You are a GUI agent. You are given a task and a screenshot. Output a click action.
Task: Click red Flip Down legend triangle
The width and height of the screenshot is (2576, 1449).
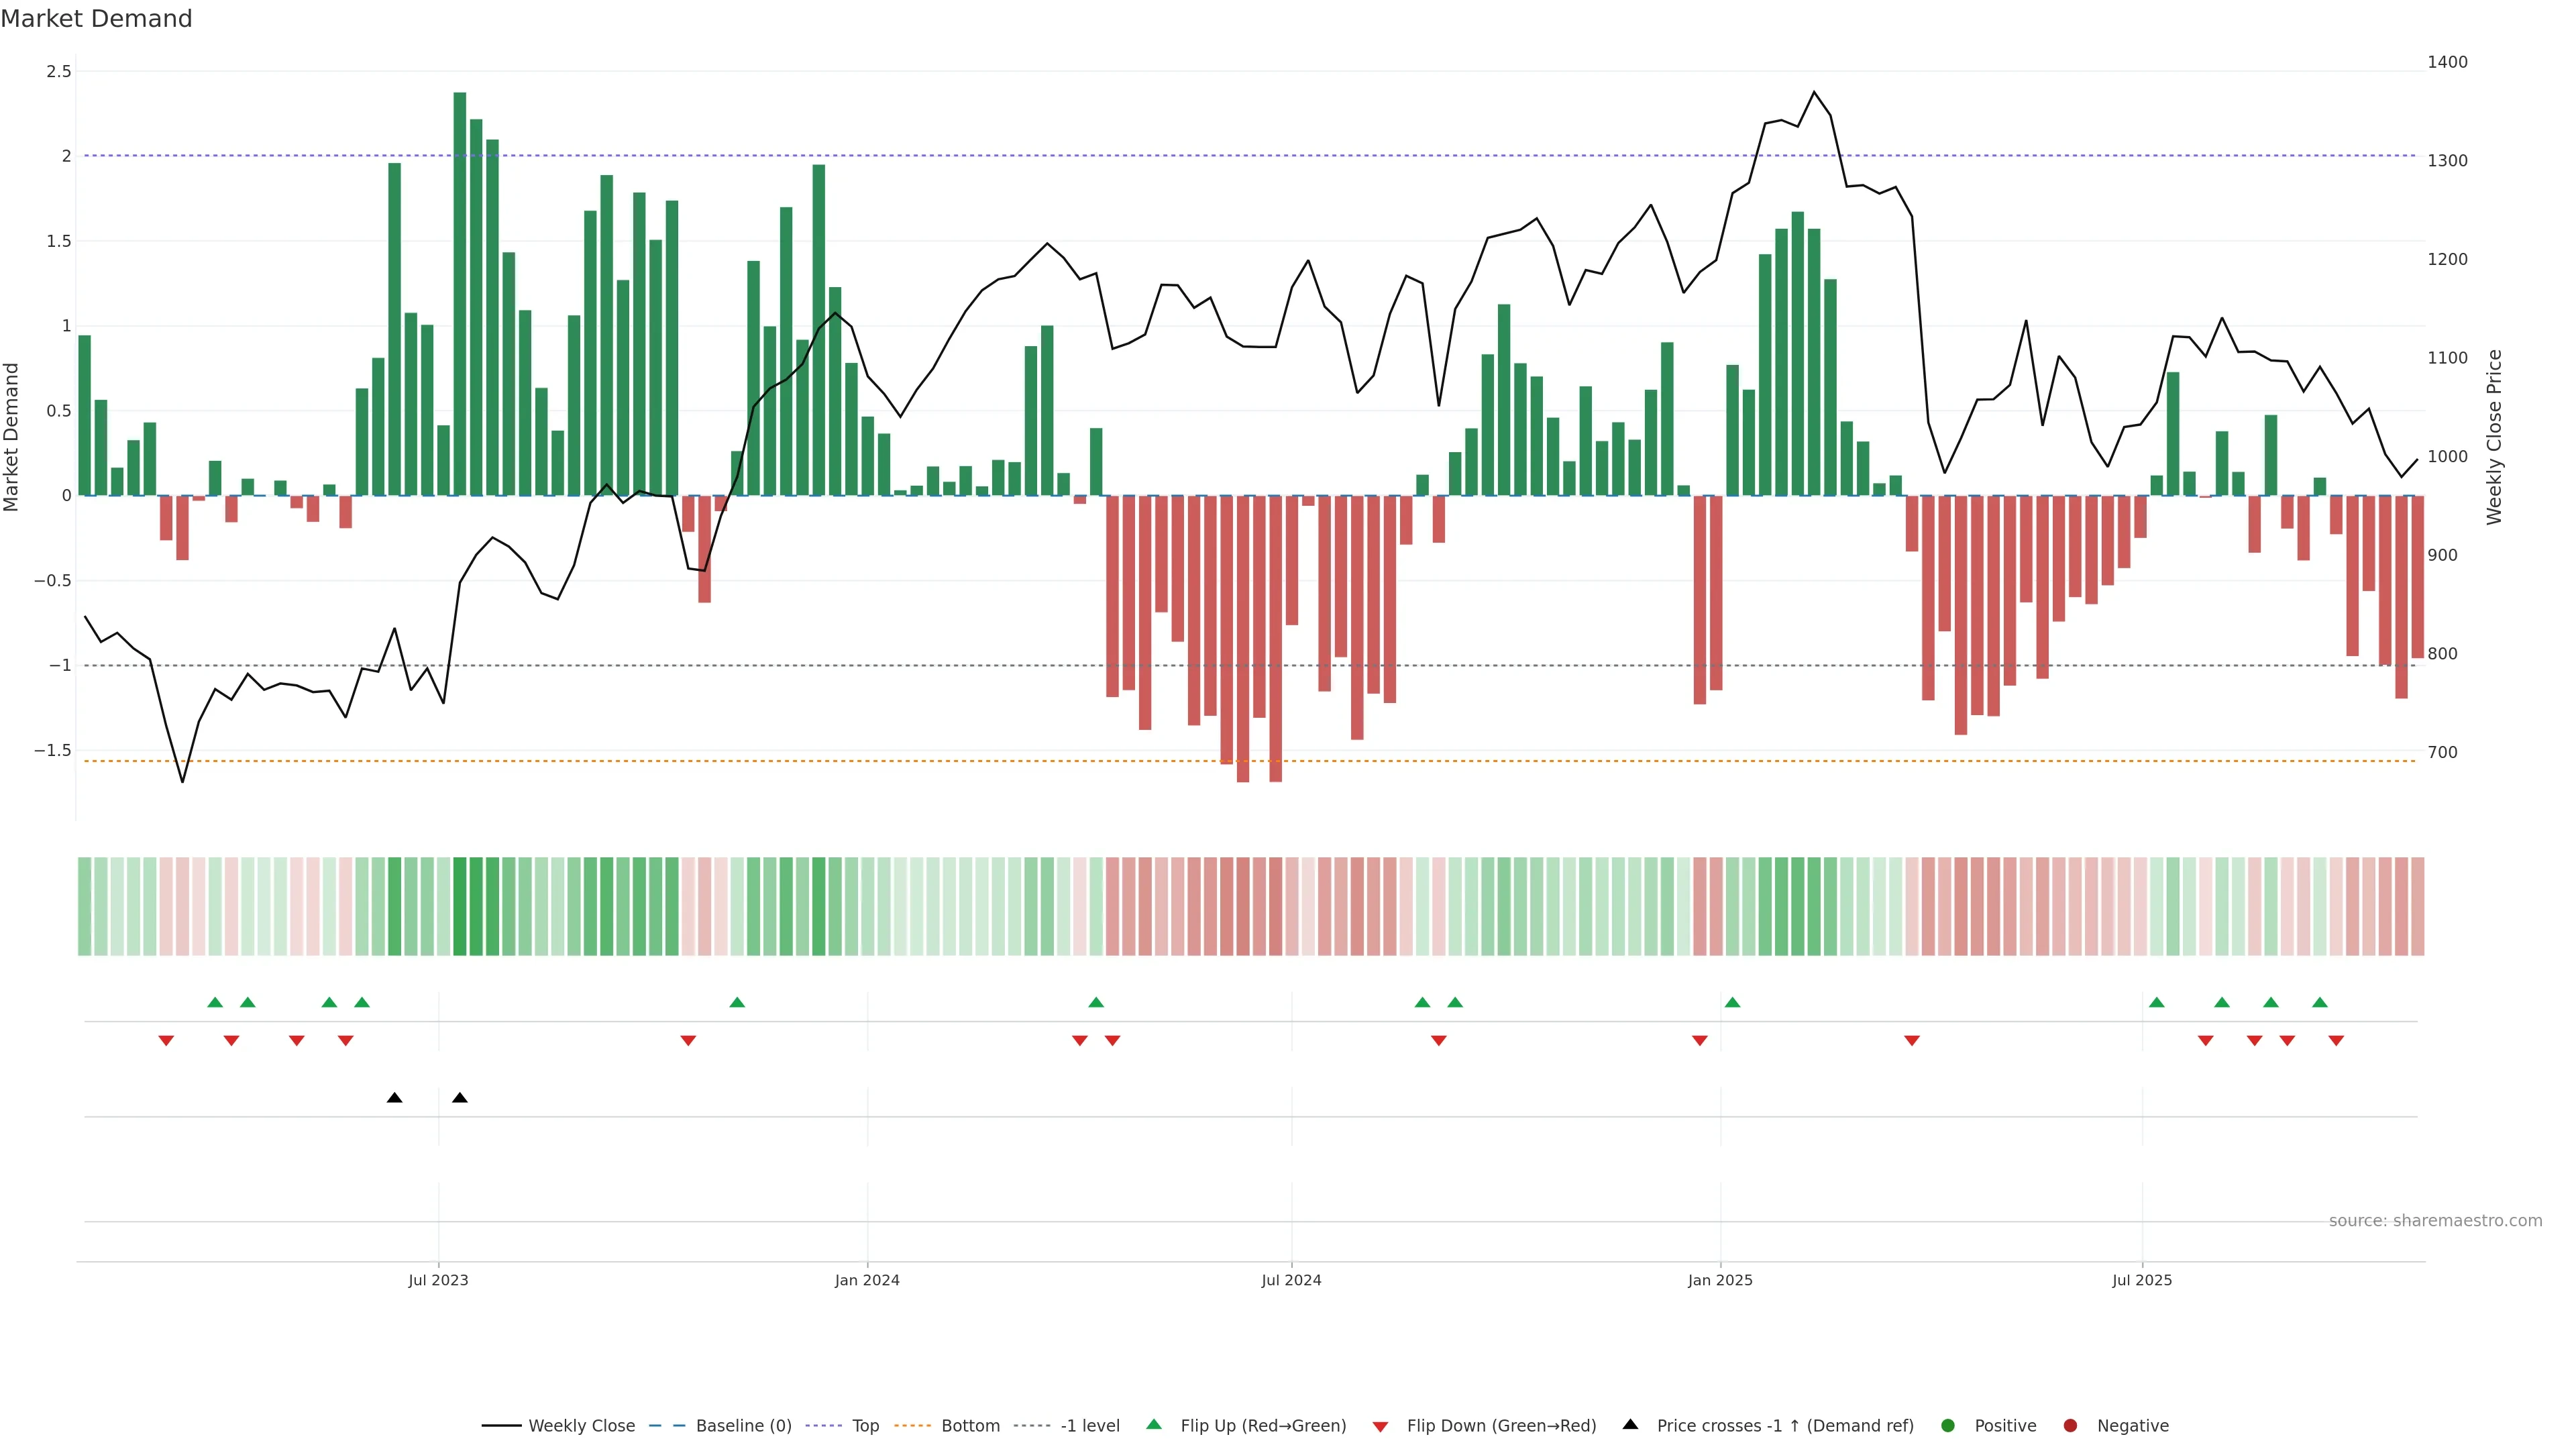(x=1381, y=1427)
